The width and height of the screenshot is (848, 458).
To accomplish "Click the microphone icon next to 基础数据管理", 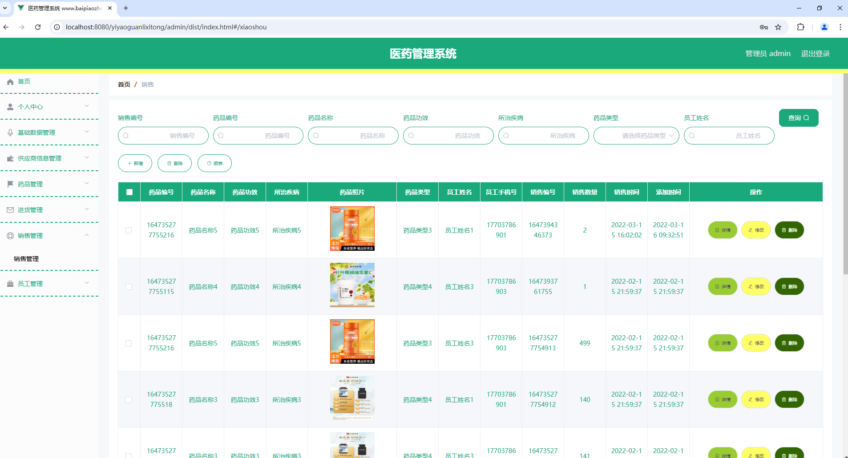I will point(10,132).
